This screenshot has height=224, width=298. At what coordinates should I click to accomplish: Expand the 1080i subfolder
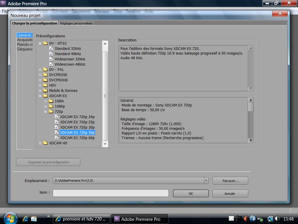pyautogui.click(x=46, y=101)
